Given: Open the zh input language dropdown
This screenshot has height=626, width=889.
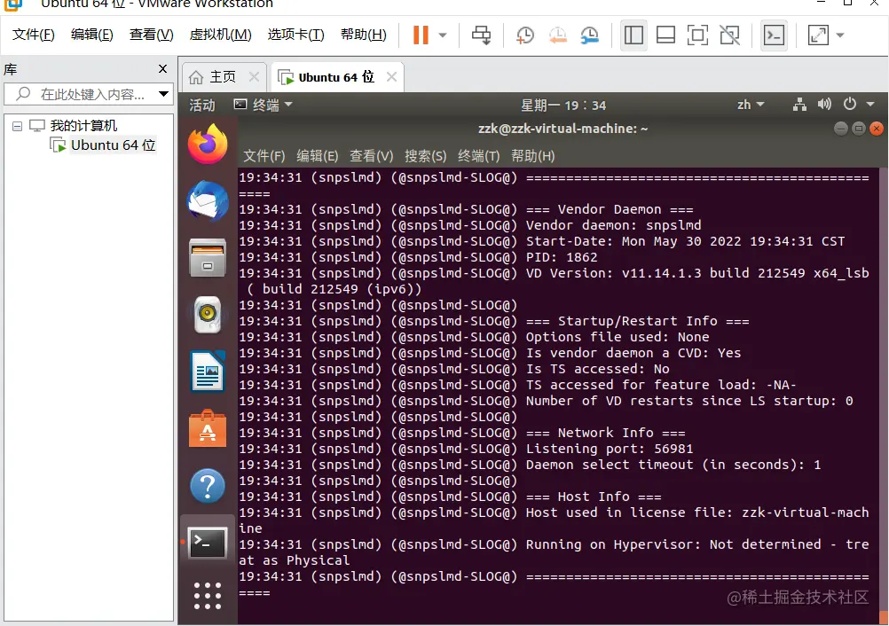Looking at the screenshot, I should (751, 105).
